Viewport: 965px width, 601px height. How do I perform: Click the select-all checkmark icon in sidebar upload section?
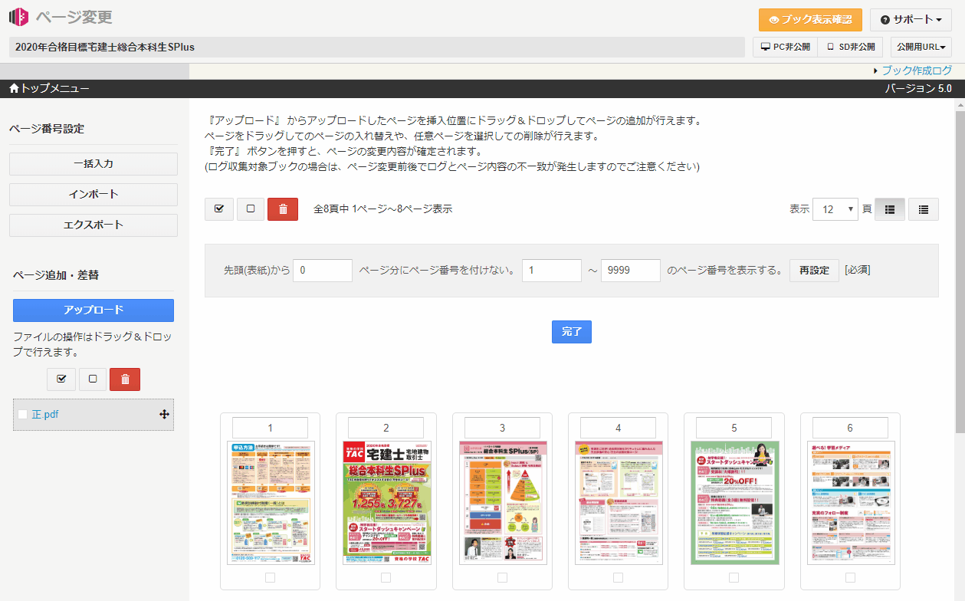coord(61,379)
